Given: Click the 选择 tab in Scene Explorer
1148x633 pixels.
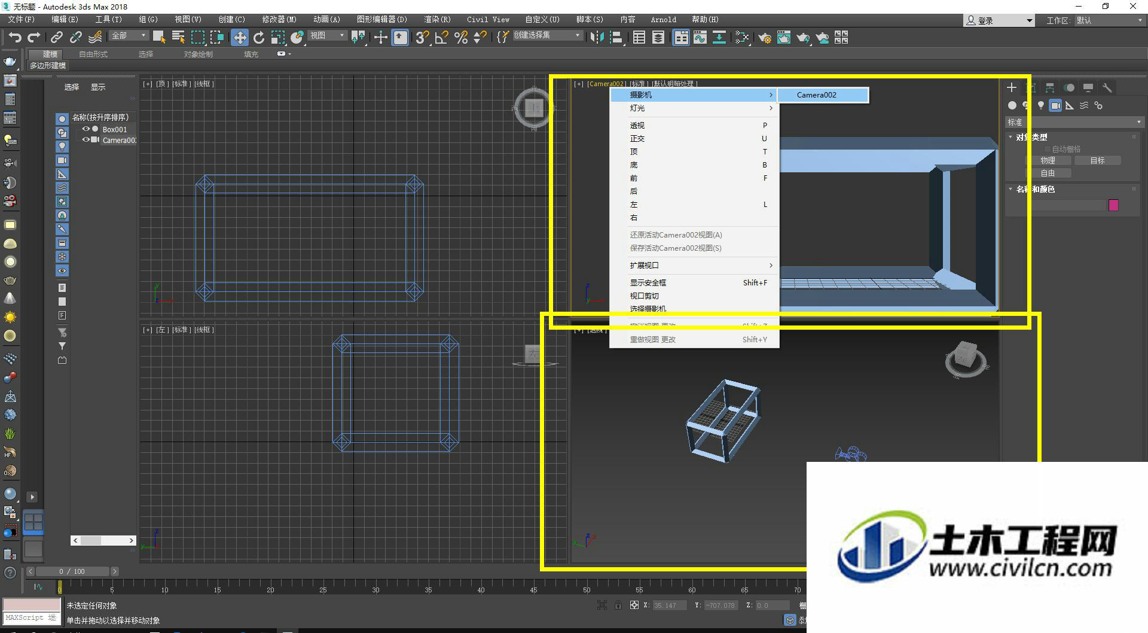Looking at the screenshot, I should pos(72,87).
